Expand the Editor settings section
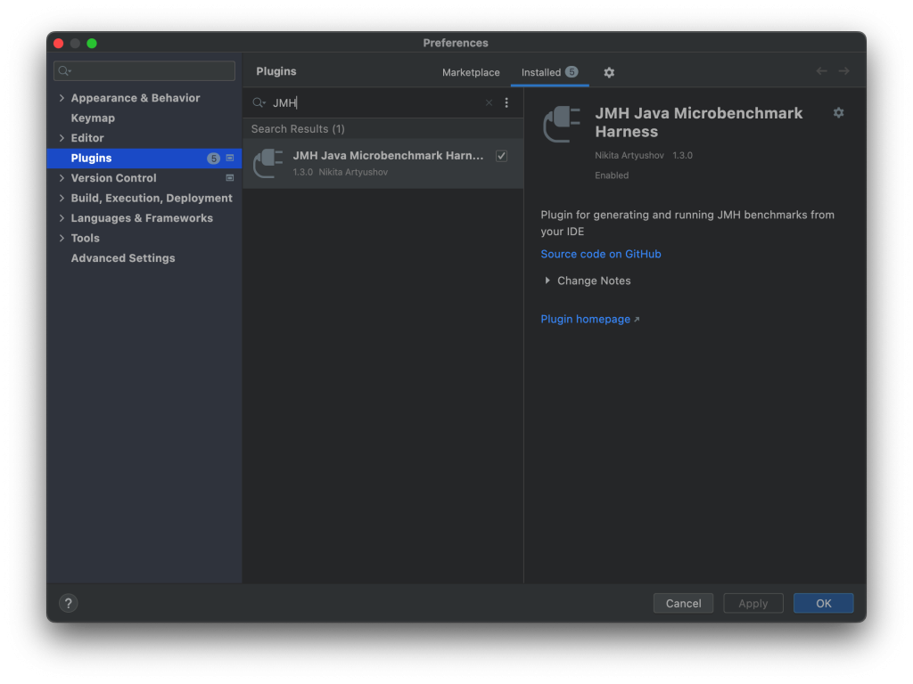913x684 pixels. click(x=62, y=138)
